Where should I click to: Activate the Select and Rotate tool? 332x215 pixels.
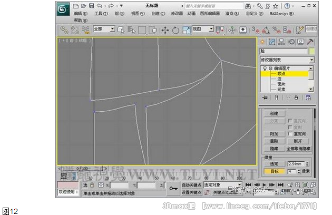pyautogui.click(x=175, y=30)
